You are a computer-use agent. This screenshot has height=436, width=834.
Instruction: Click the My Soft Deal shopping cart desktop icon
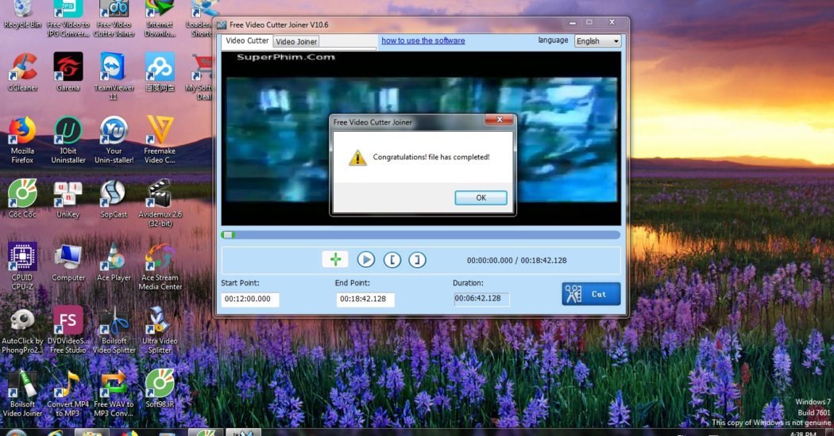[199, 76]
